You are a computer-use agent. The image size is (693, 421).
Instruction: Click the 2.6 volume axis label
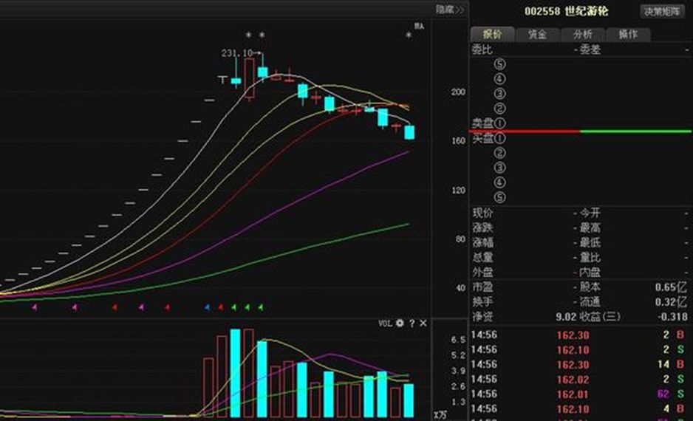pyautogui.click(x=458, y=386)
